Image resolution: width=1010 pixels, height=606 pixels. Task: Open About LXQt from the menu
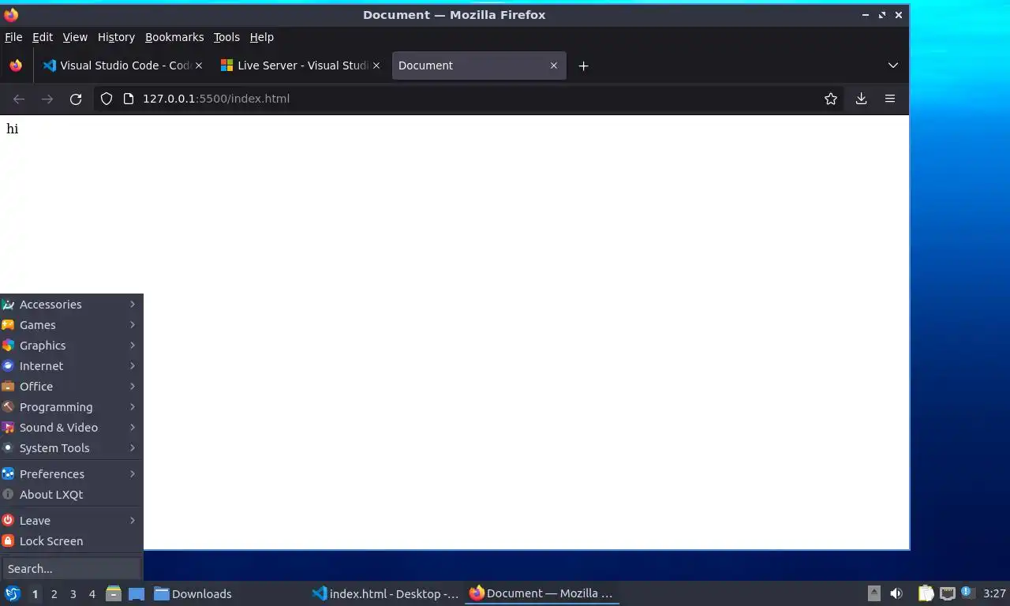tap(71, 495)
